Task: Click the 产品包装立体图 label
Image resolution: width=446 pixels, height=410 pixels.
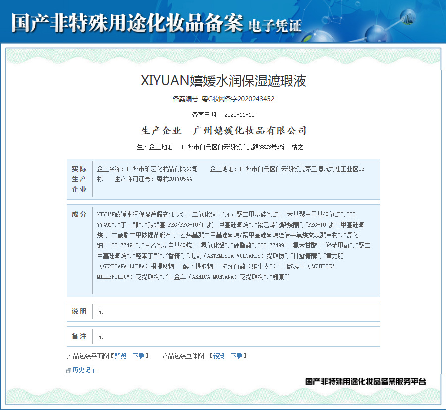Action: (x=183, y=356)
